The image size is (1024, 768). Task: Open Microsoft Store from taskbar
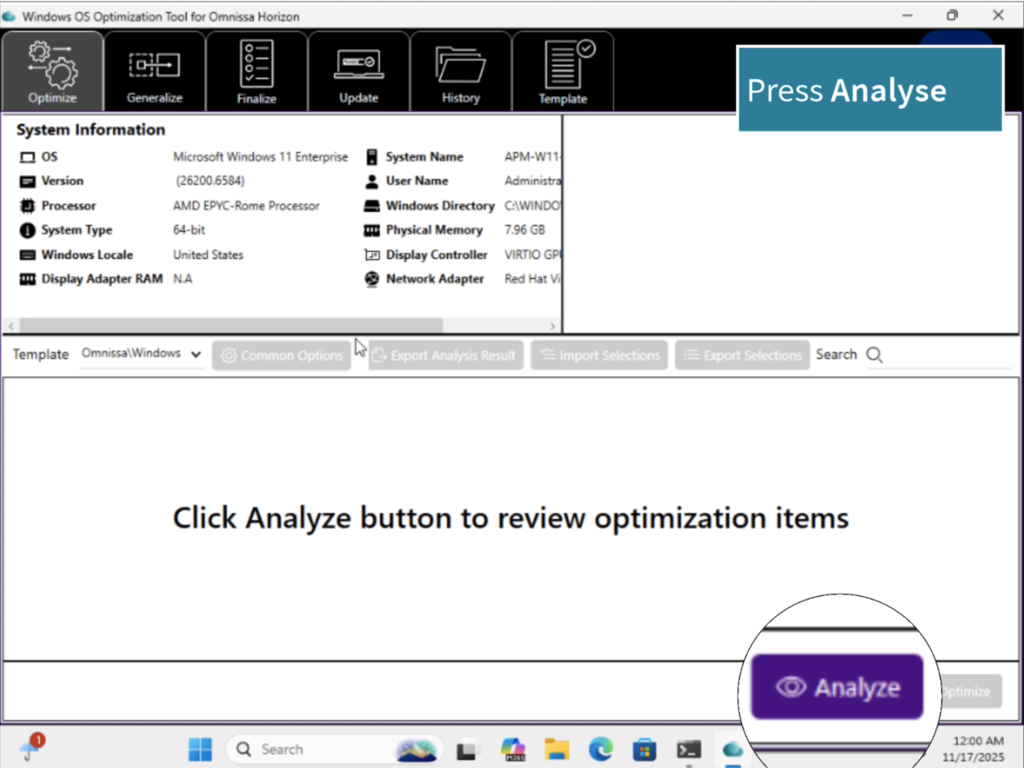coord(645,749)
